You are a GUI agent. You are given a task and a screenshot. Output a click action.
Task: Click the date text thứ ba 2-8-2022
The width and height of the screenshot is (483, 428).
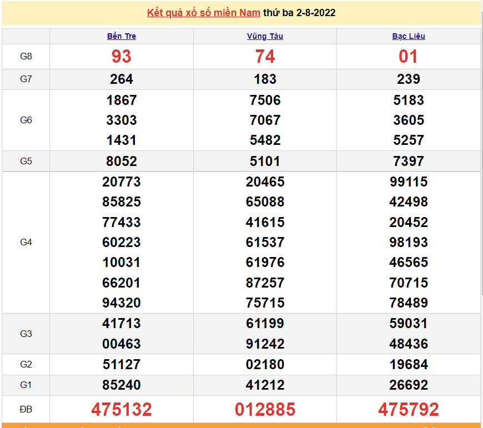point(299,13)
